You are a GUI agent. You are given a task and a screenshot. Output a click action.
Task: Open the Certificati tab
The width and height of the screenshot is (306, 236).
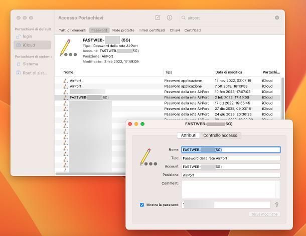point(193,30)
